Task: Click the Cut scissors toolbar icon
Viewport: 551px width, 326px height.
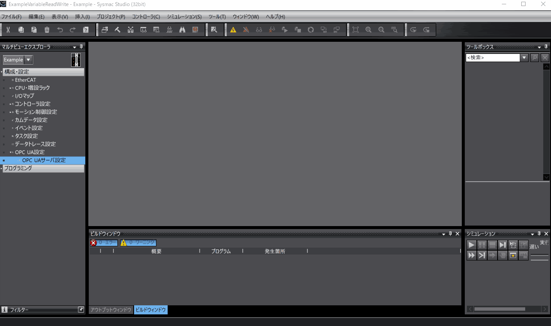Action: pyautogui.click(x=8, y=30)
